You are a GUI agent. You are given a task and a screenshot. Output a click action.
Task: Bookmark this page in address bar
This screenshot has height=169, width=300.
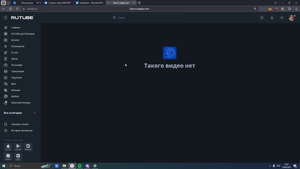(x=255, y=9)
